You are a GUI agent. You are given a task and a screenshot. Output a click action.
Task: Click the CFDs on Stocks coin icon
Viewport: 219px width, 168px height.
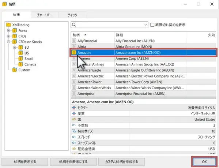pos(15,42)
